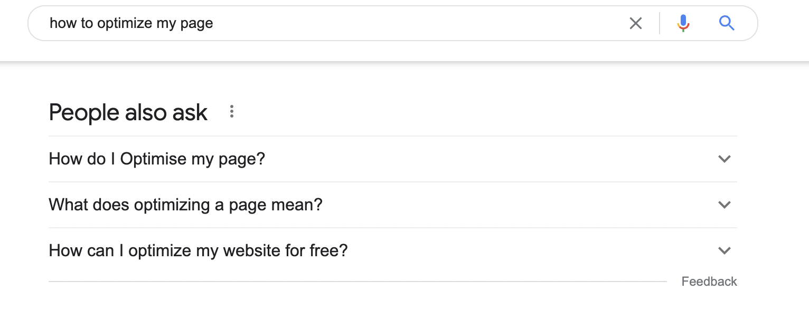The width and height of the screenshot is (809, 310).
Task: Open three-dot menu beside People also ask
Action: 231,112
